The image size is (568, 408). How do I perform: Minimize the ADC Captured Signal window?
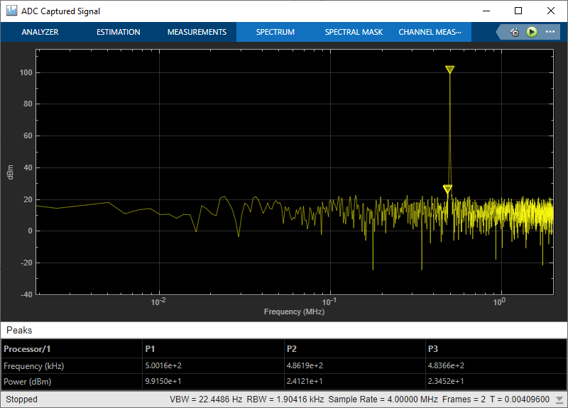(486, 11)
